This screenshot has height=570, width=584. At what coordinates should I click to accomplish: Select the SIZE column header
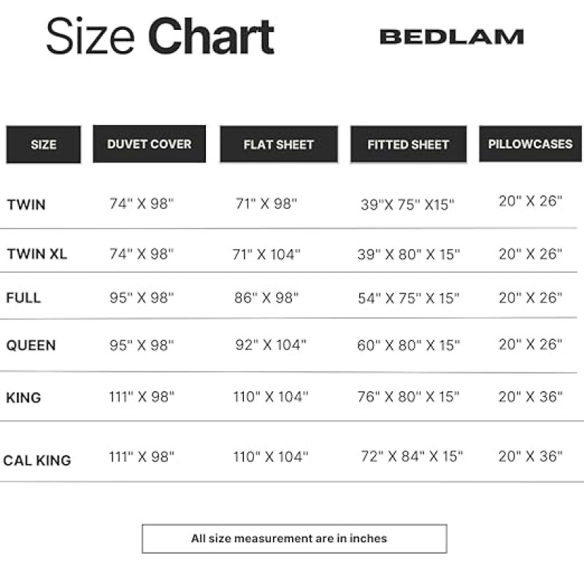(x=44, y=144)
